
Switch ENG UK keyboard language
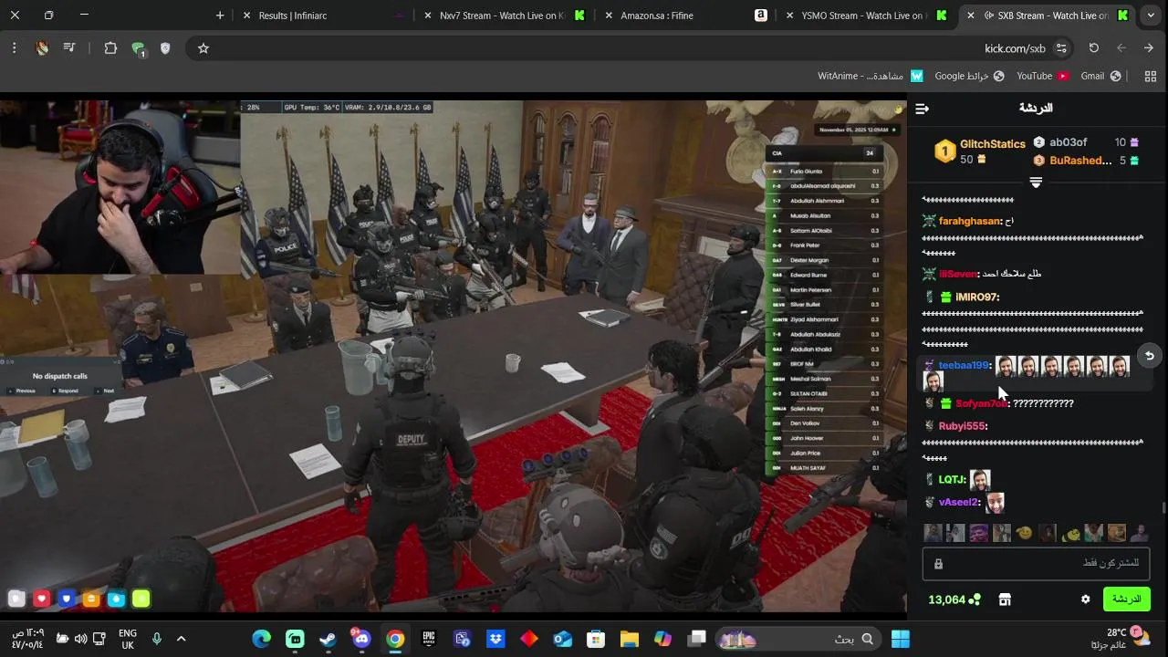click(128, 639)
